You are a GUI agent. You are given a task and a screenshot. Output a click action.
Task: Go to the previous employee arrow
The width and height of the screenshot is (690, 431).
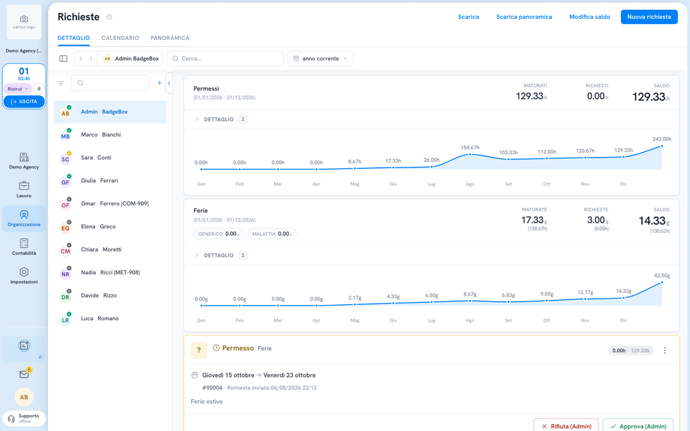[x=81, y=59]
